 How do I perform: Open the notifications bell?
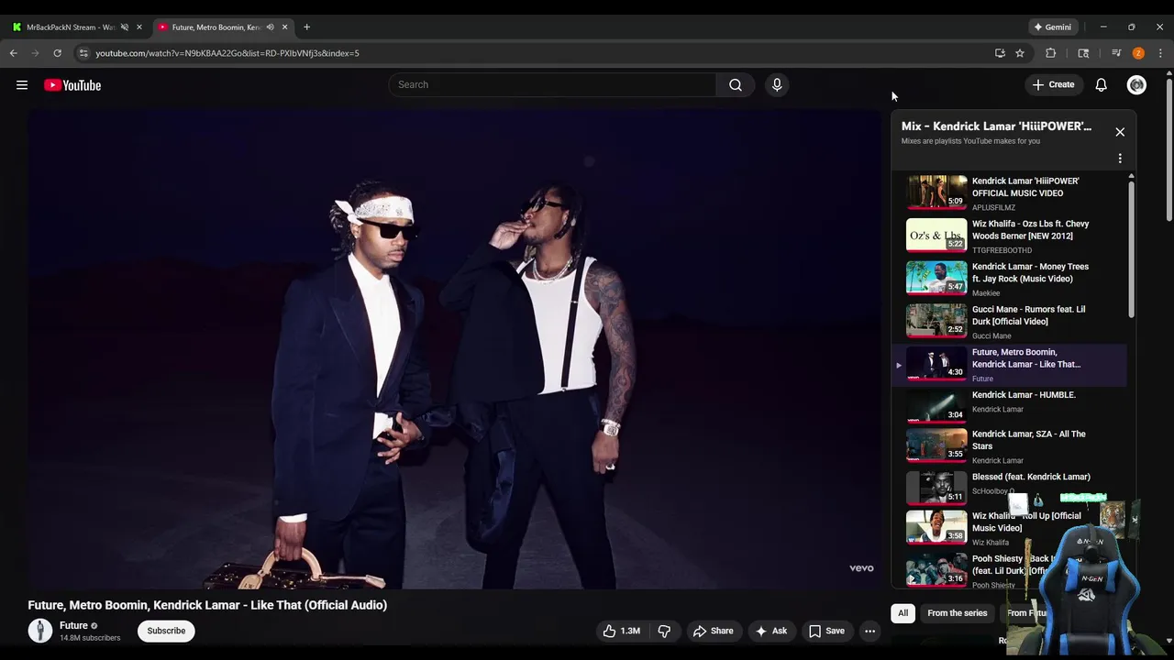tap(1102, 85)
